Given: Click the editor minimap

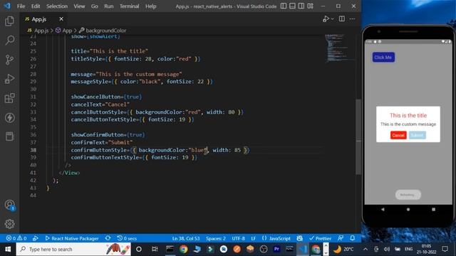Looking at the screenshot, I should [x=339, y=48].
